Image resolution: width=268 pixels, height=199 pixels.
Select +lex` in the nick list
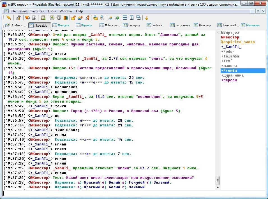coord(227,61)
